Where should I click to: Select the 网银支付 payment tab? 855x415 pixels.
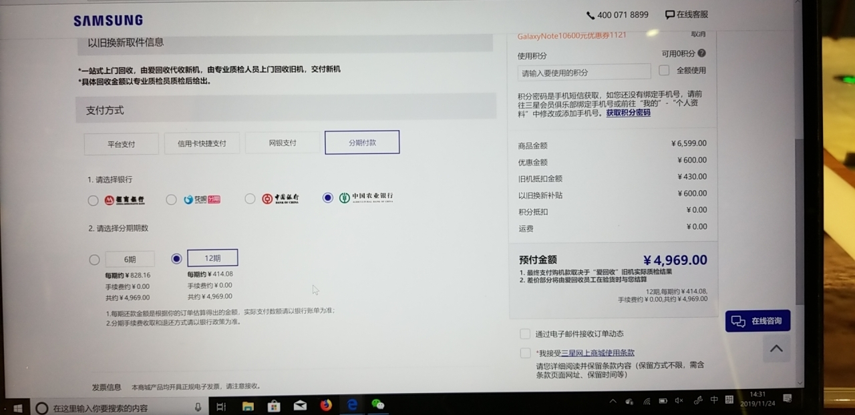tap(283, 143)
